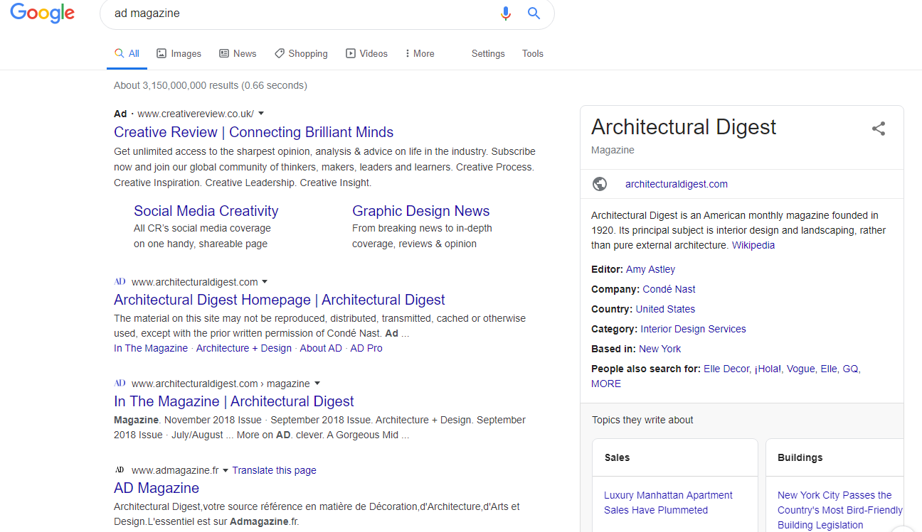Click the Wikipedia link in the panel
Screen dimensions: 922x532
[x=753, y=245]
